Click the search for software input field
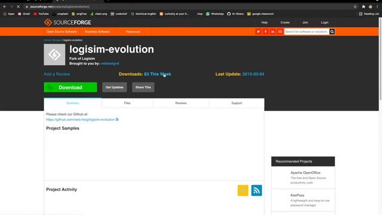This screenshot has width=382, height=215. 307,32
